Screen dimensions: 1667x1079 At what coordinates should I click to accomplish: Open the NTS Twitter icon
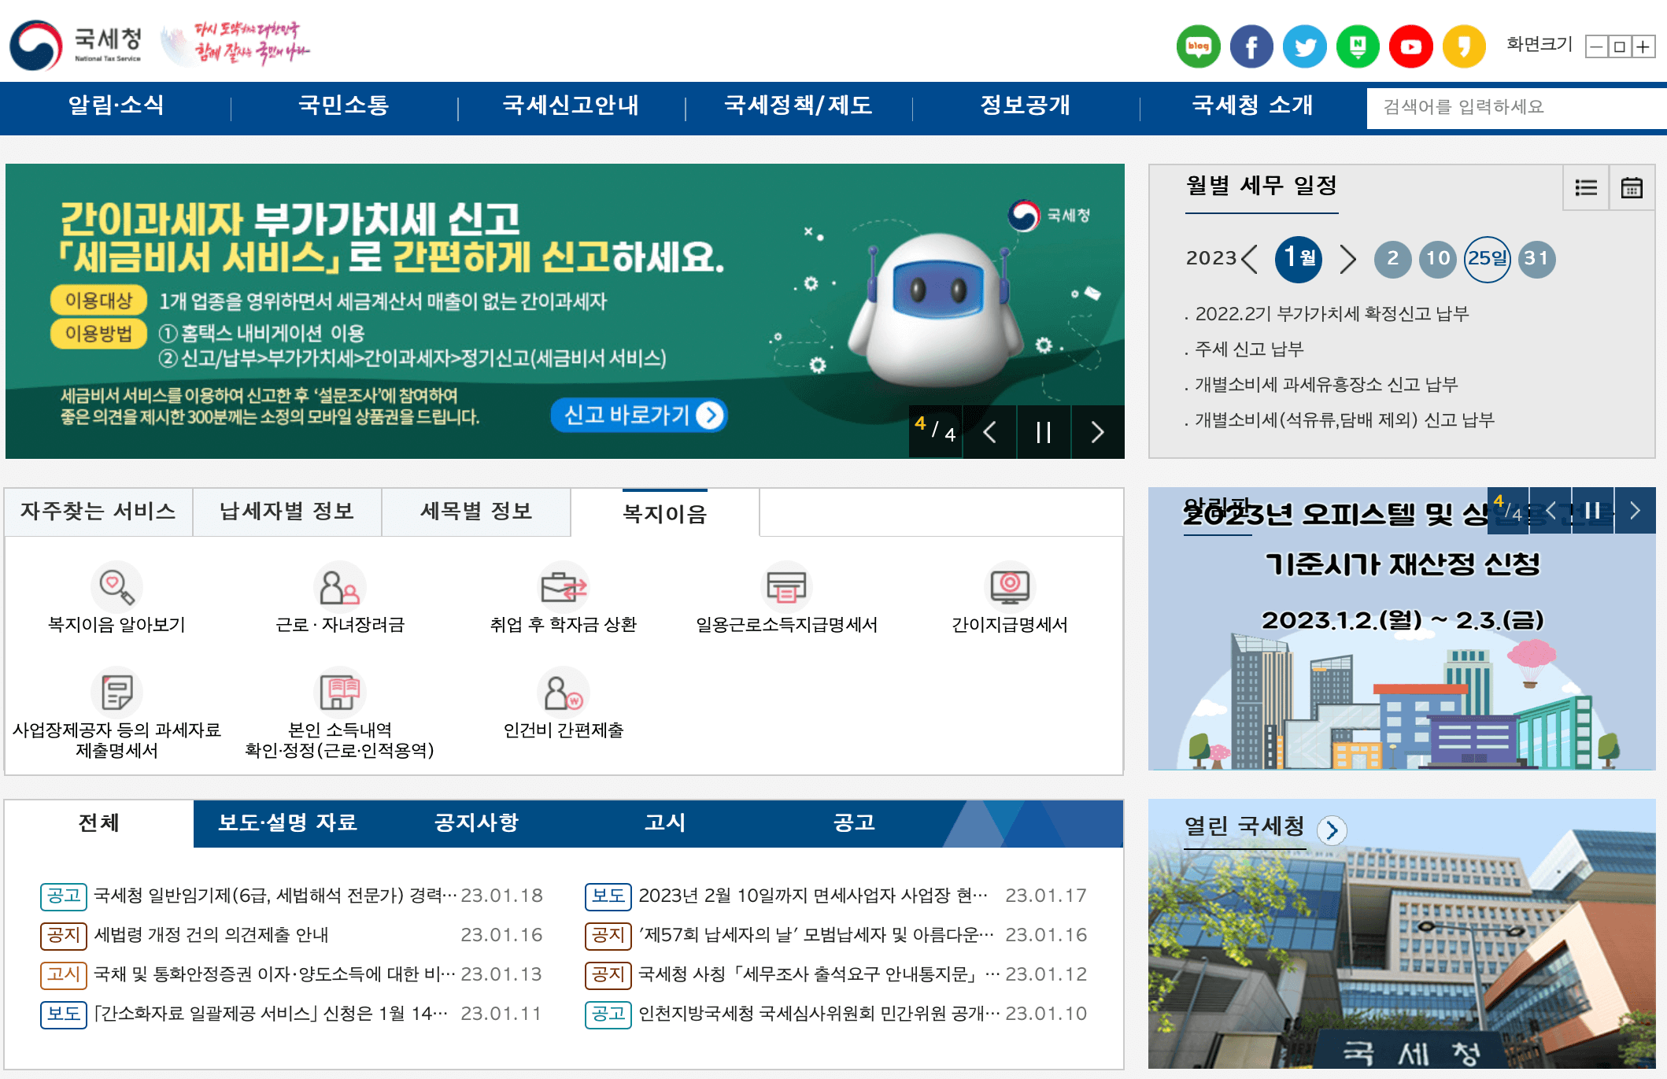[x=1304, y=45]
